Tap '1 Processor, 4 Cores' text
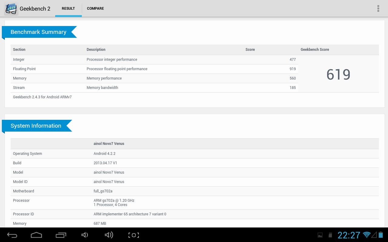Screen dimensions: 388x242 click(x=110, y=205)
